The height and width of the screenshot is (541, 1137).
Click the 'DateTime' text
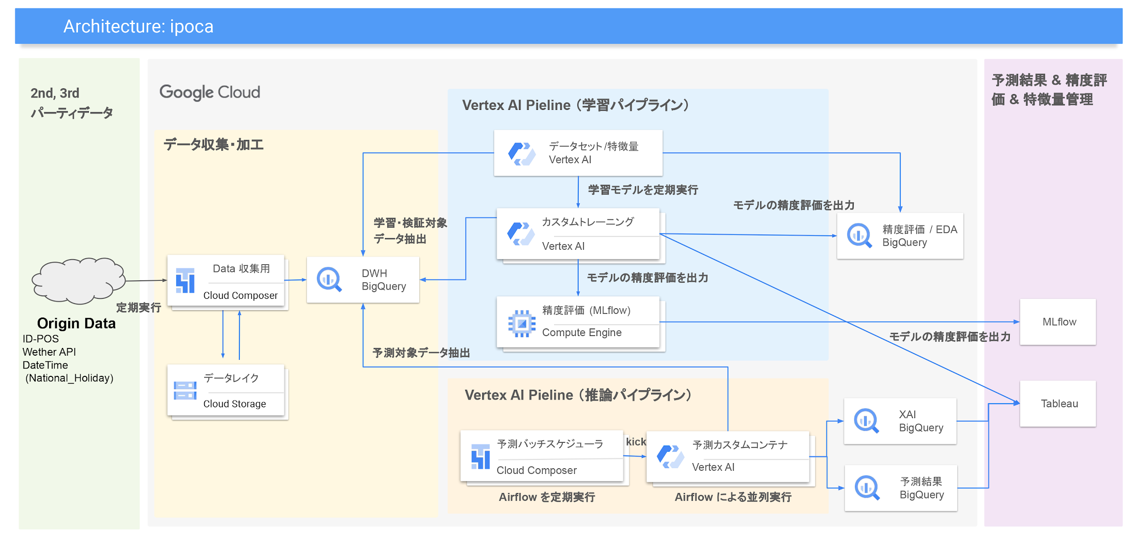[45, 365]
